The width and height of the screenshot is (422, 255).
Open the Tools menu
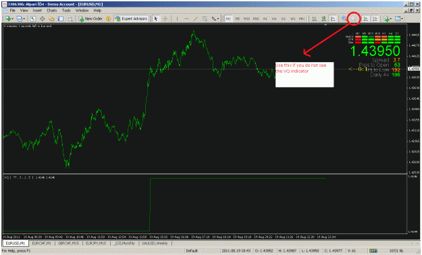click(66, 11)
